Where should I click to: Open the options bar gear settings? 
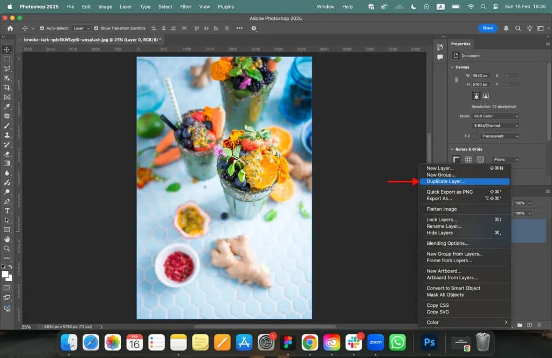(x=254, y=29)
